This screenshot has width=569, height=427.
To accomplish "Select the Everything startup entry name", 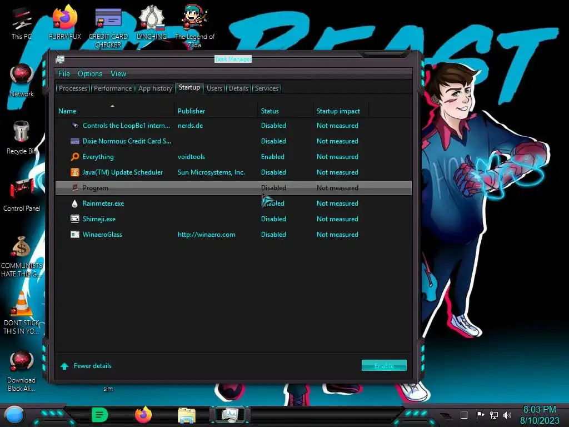I will (x=98, y=157).
